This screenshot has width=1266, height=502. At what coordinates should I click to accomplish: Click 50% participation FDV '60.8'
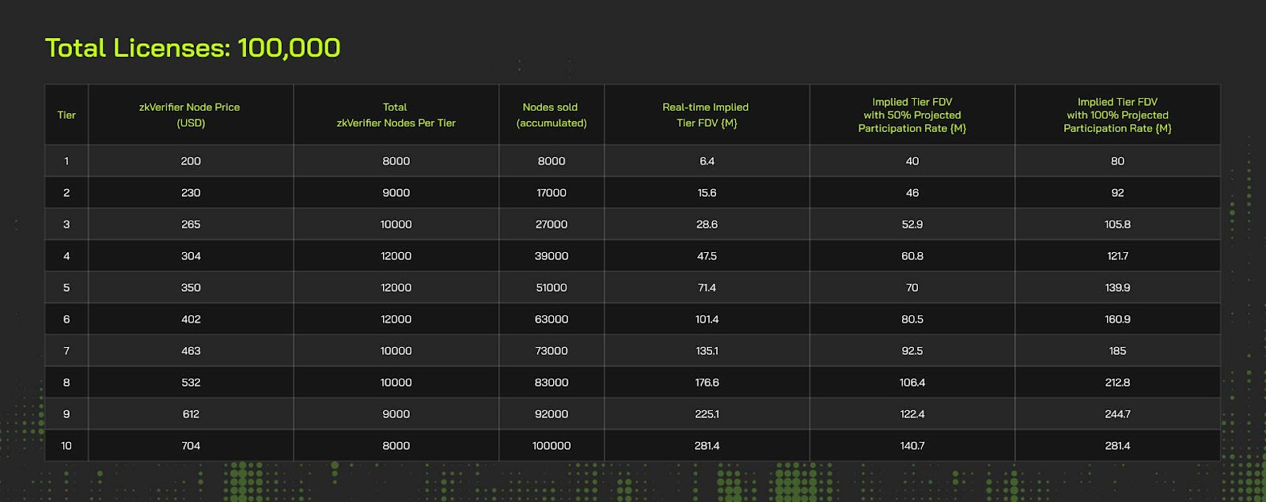pos(912,255)
